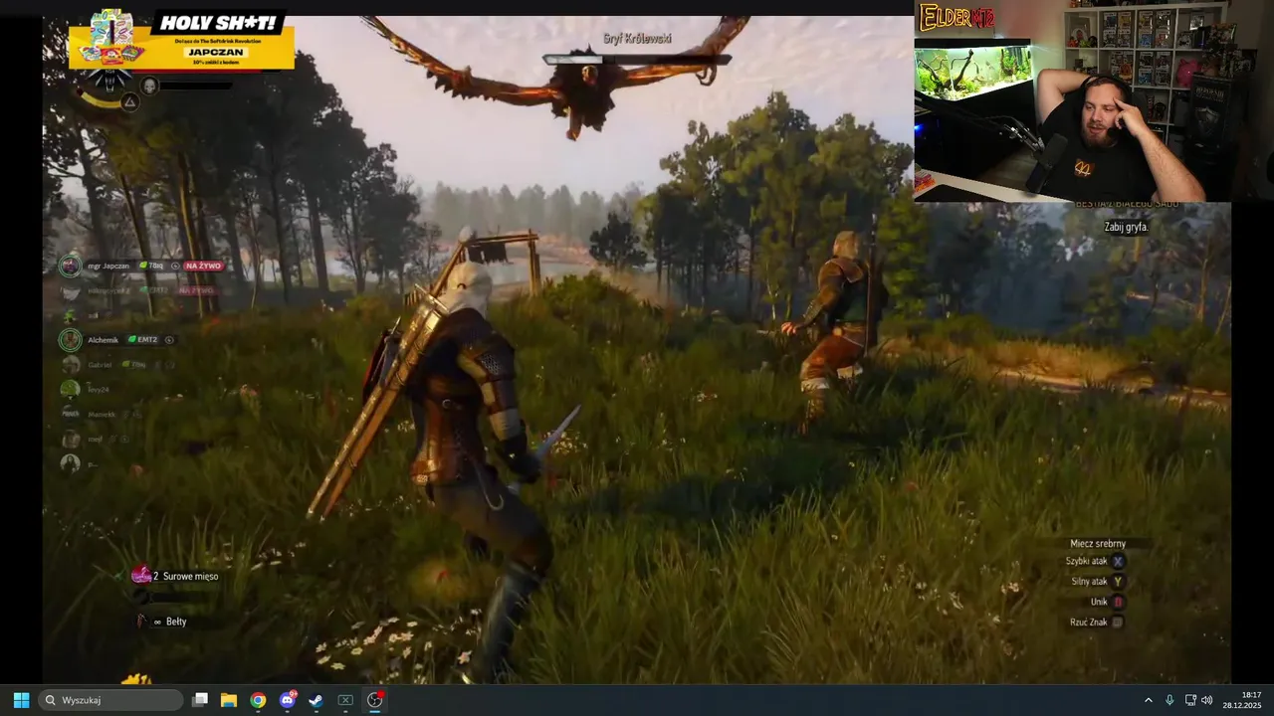Open Steam from the taskbar

[317, 700]
